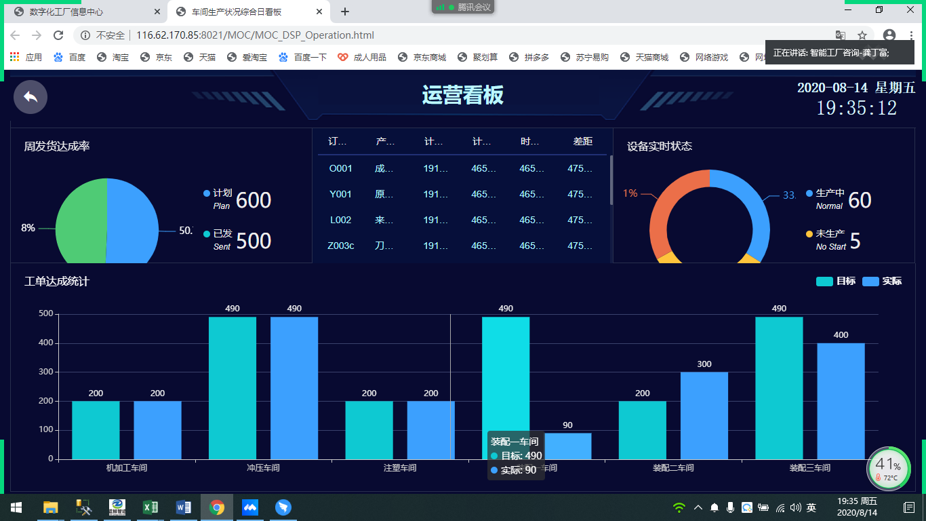
Task: Open the 百度 bookmark with paw icon
Action: pyautogui.click(x=69, y=58)
